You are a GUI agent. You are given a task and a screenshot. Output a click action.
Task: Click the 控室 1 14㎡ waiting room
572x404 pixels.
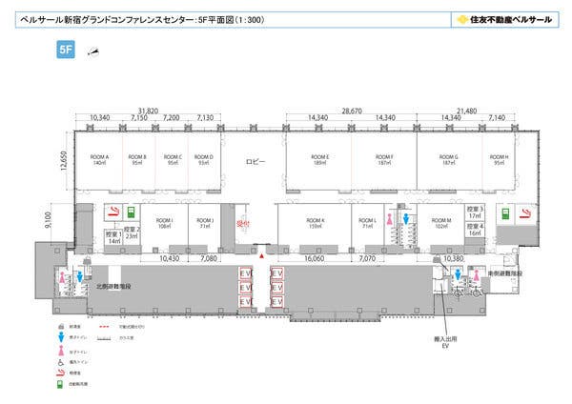[114, 237]
